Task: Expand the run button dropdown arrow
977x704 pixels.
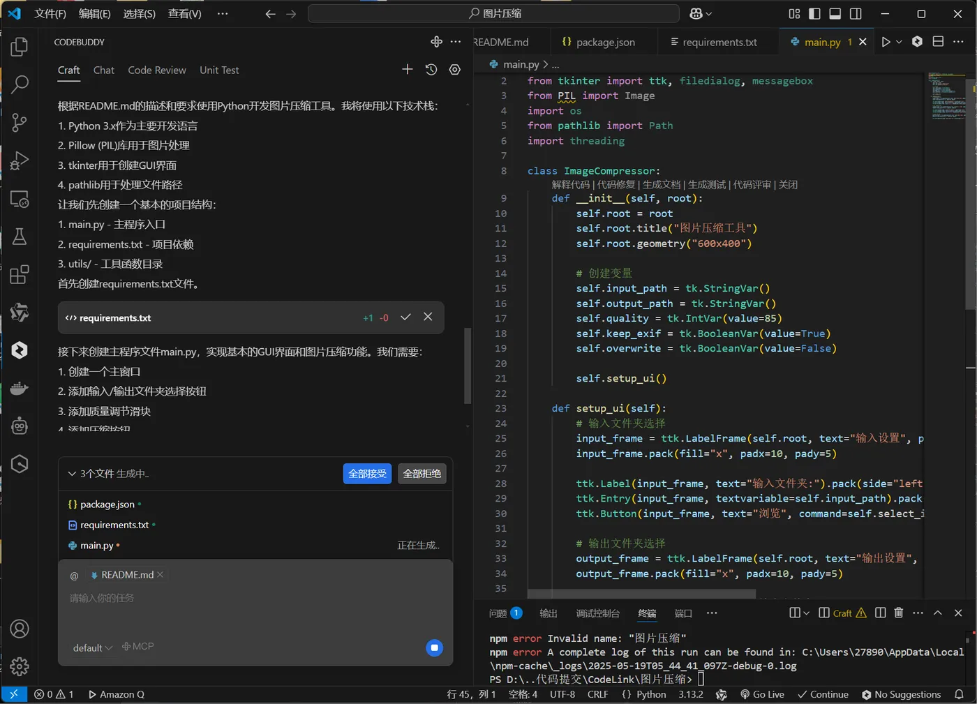Action: (x=900, y=42)
